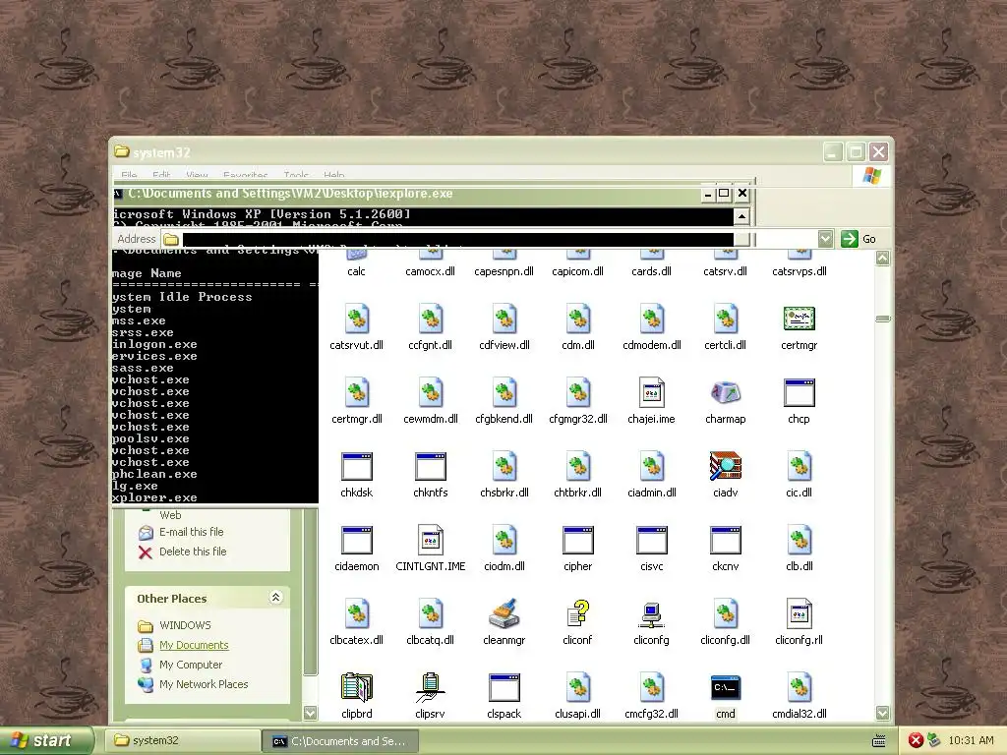Screen dimensions: 1007x755
Task: Click command prompt scrollbar up arrow
Action: click(741, 216)
